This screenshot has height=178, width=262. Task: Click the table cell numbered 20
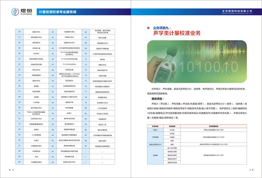coord(20,53)
